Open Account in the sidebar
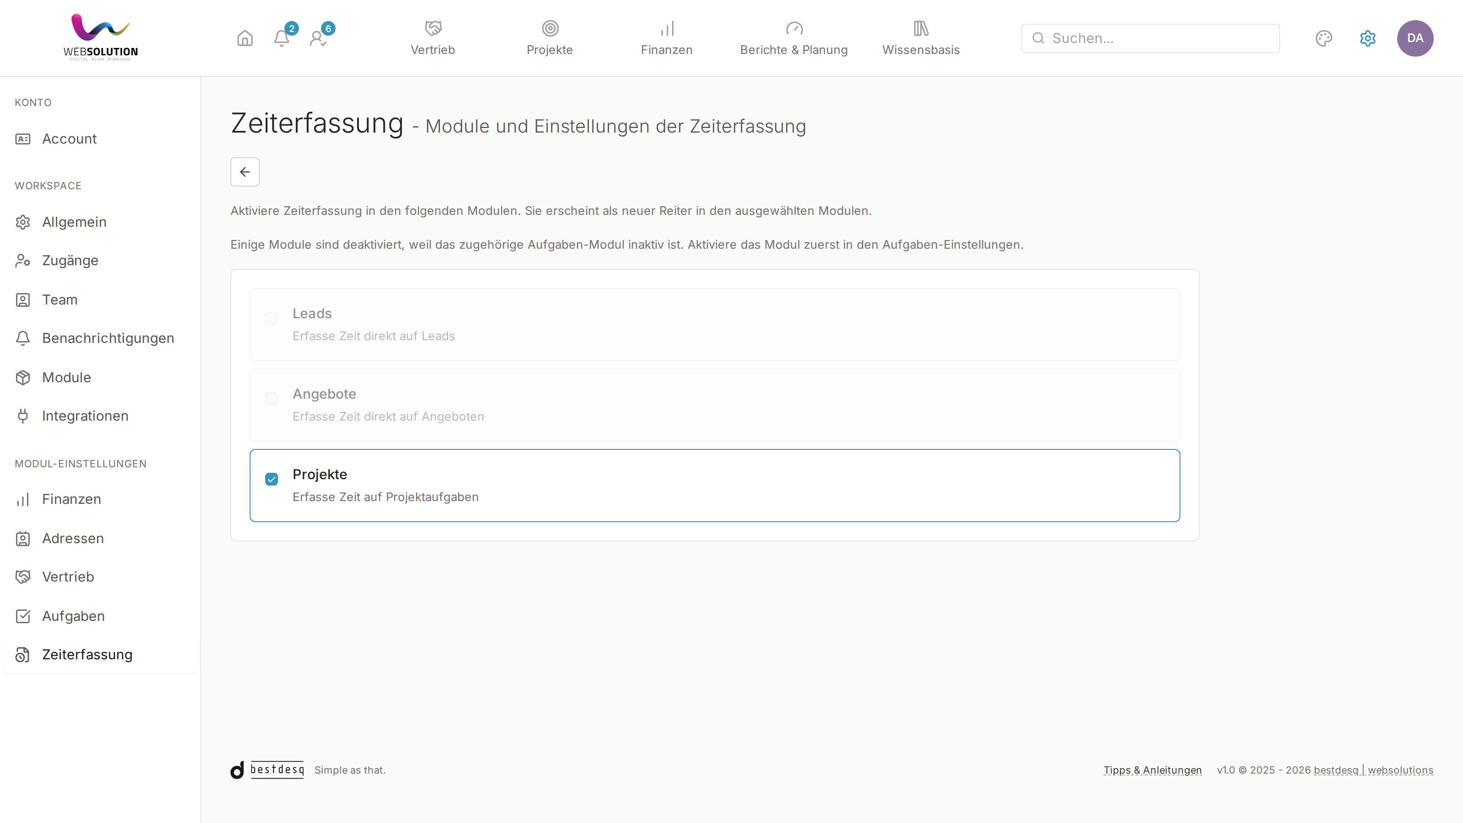 [x=100, y=139]
